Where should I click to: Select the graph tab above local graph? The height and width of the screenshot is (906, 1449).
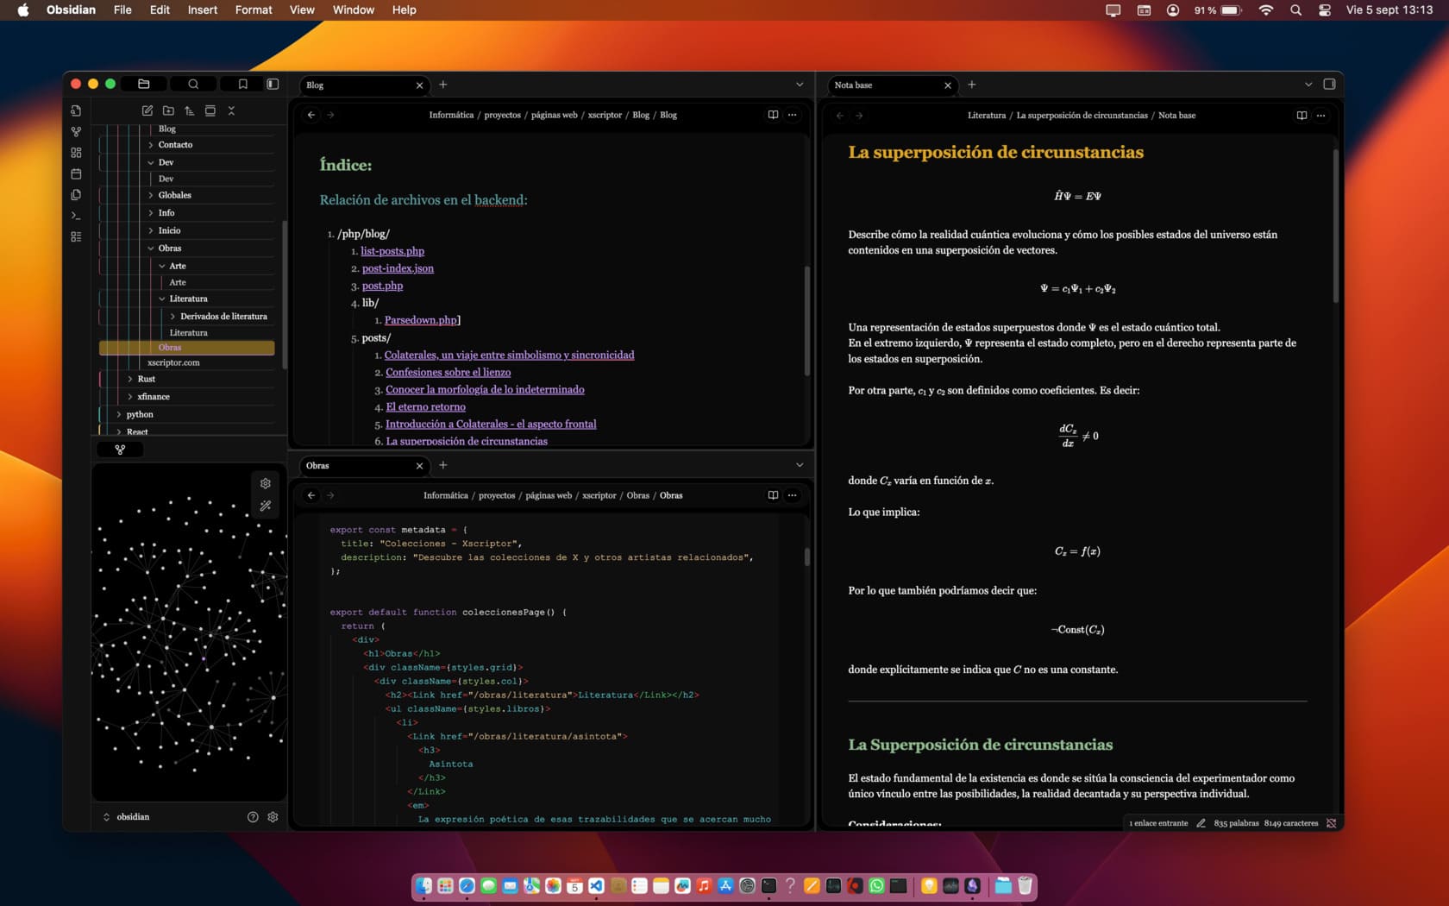[120, 450]
